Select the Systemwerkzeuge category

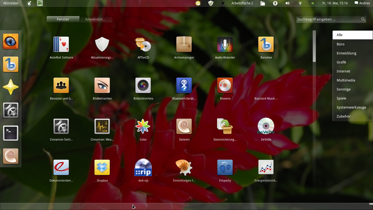pyautogui.click(x=353, y=107)
